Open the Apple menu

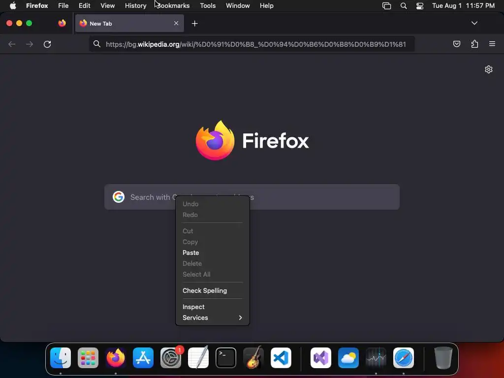coord(13,5)
